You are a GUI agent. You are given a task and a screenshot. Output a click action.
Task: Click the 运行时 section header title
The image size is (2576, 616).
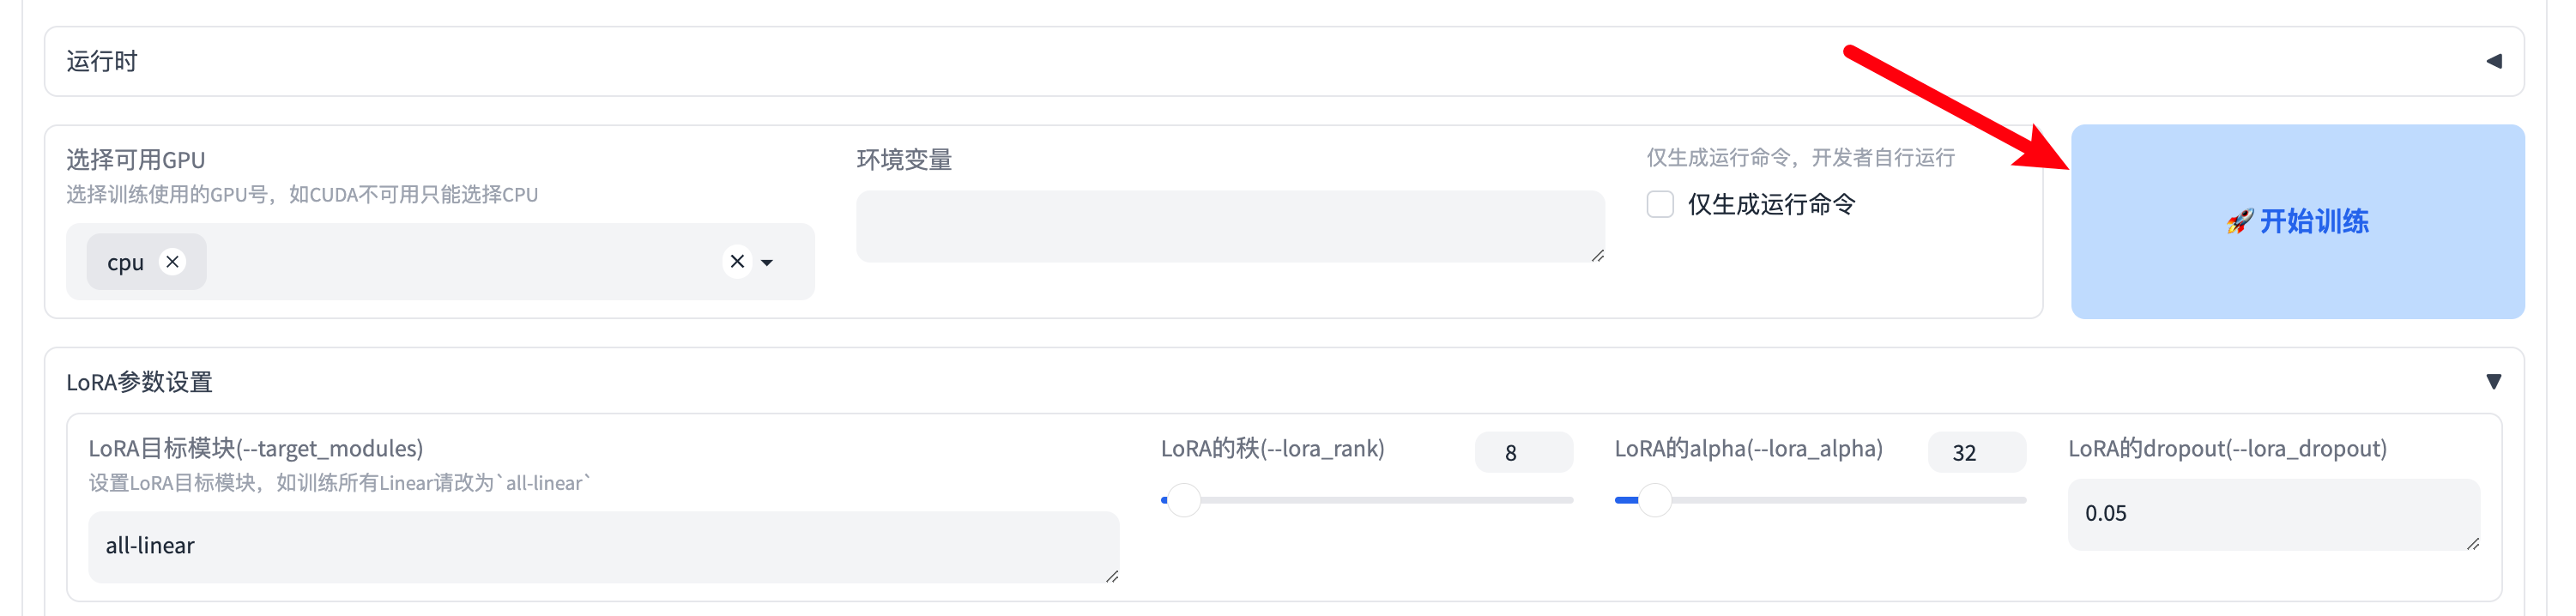(x=102, y=62)
